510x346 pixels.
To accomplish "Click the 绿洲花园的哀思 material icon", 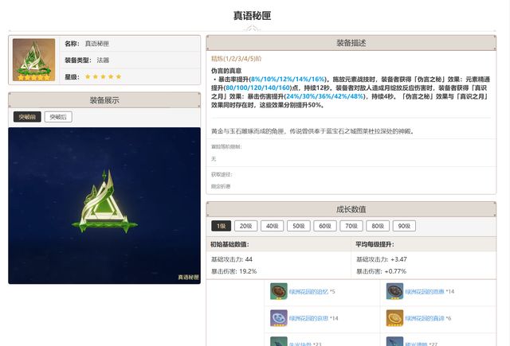I will 279,318.
